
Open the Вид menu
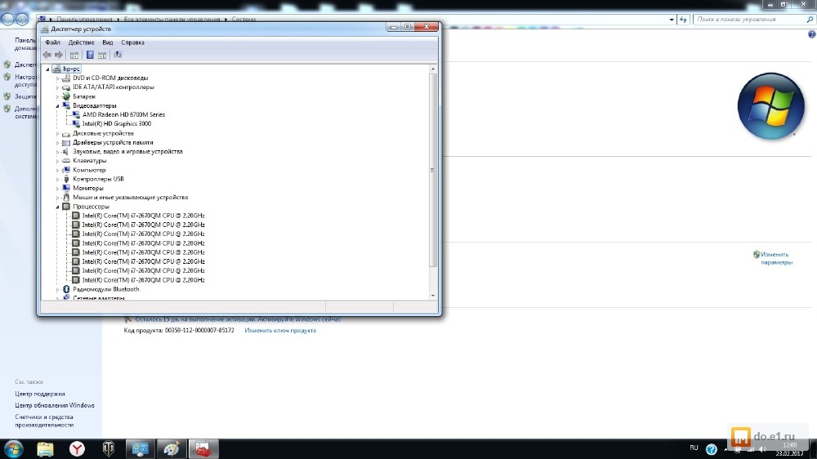point(107,42)
